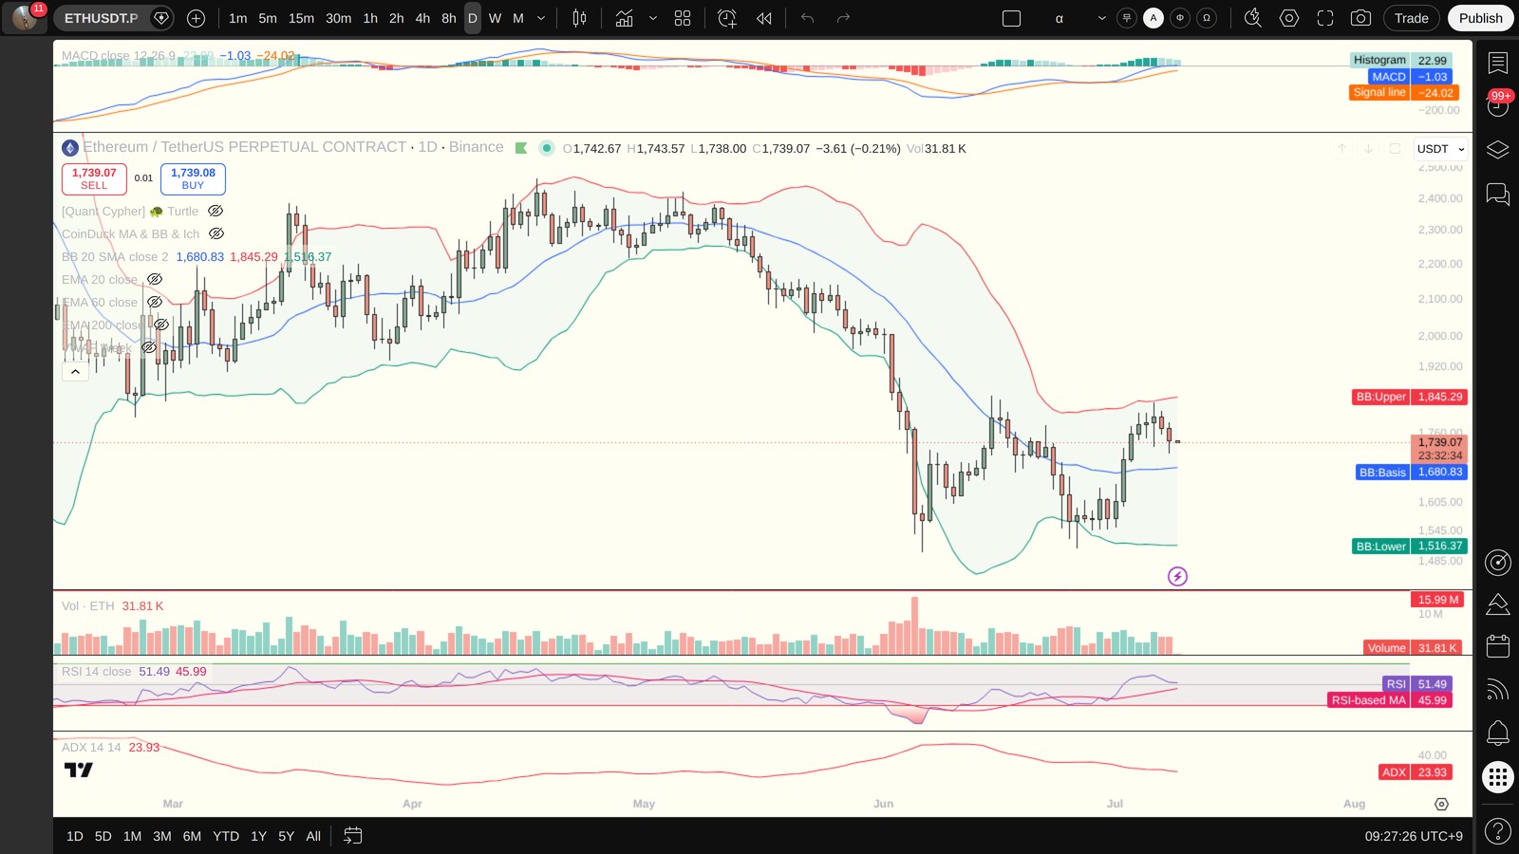Enter fullscreen mode icon

tap(1325, 18)
